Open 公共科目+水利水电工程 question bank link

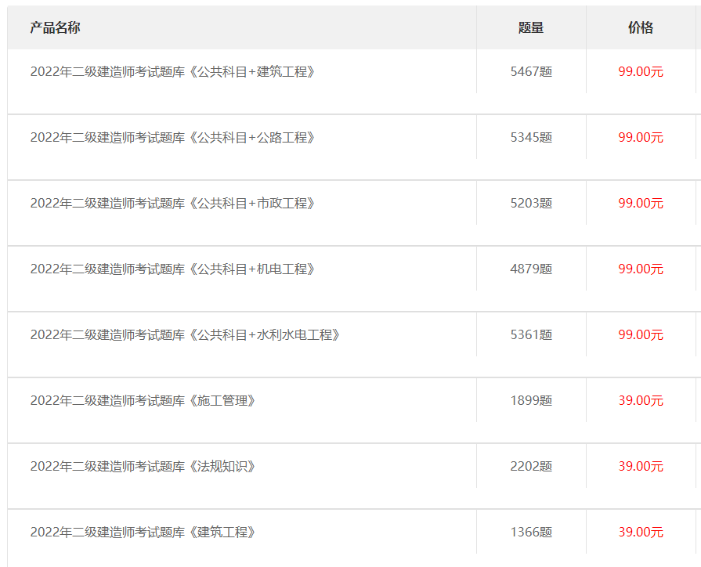point(185,335)
